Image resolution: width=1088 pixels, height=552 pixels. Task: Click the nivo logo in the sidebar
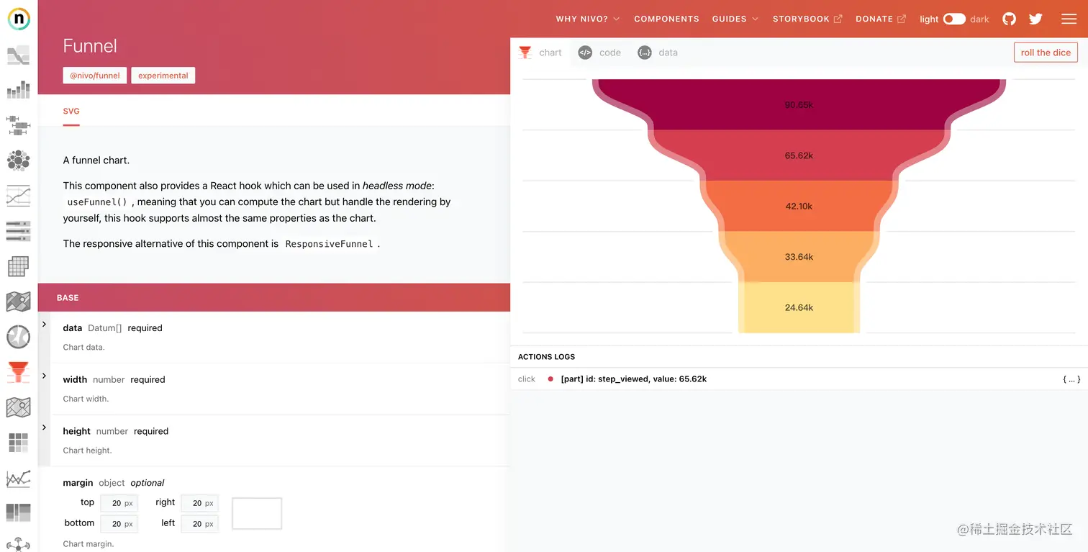click(19, 19)
